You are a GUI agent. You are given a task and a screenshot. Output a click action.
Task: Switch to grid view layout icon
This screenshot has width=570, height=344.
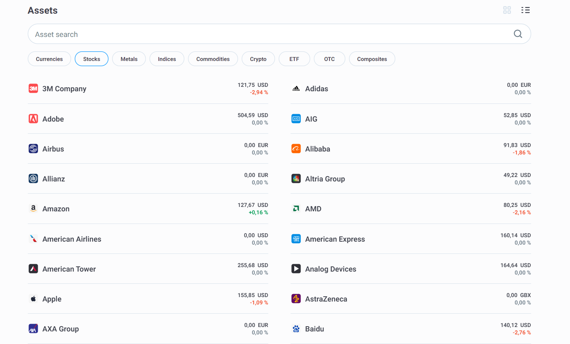pos(507,10)
